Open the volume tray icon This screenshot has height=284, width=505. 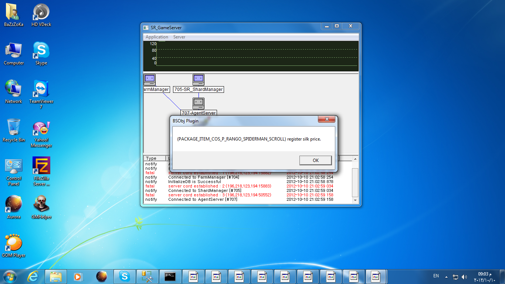[x=464, y=277]
